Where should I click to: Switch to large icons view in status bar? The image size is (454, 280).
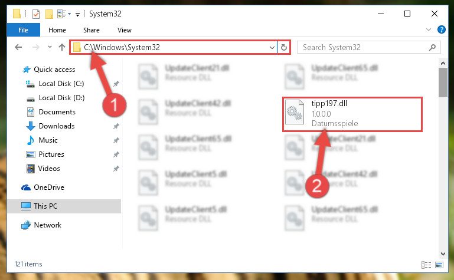439,265
